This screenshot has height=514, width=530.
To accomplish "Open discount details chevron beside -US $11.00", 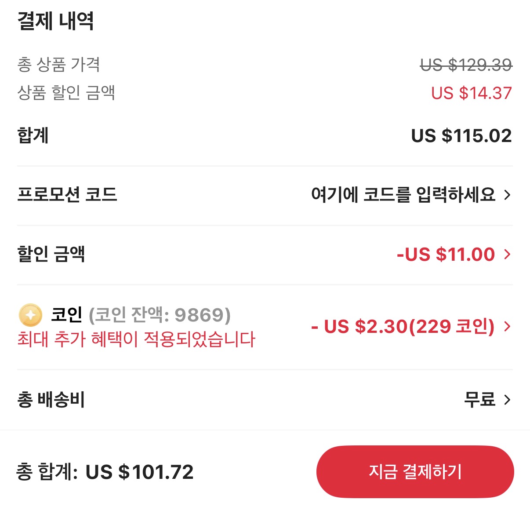I will click(508, 254).
